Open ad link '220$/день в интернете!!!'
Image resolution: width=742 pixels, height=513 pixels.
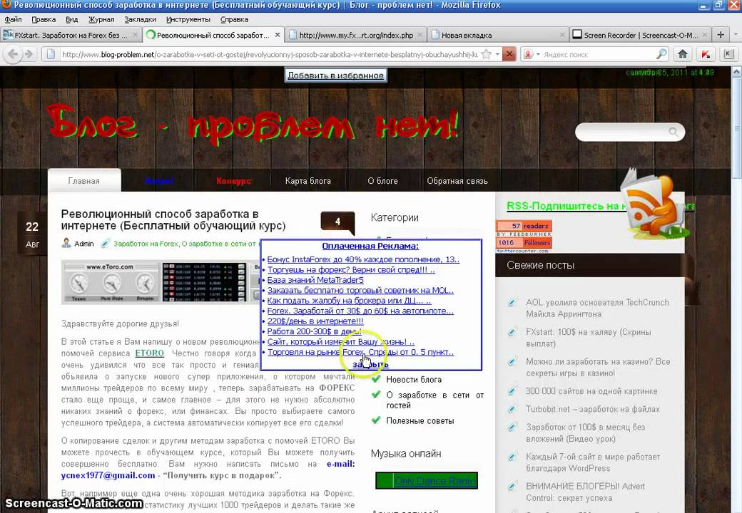pos(315,321)
